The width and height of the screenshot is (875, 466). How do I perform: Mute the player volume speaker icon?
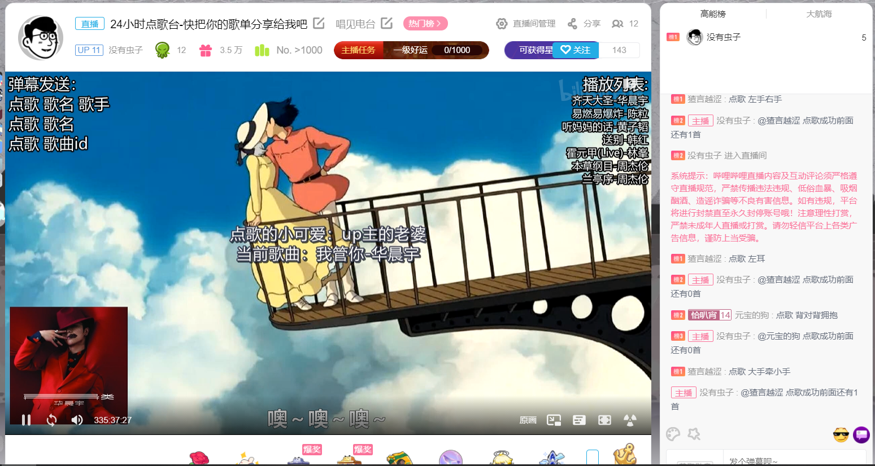point(77,420)
